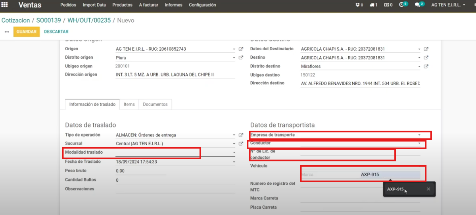Go to WH/OUT/00235 breadcrumb
The height and width of the screenshot is (215, 476).
pyautogui.click(x=90, y=20)
